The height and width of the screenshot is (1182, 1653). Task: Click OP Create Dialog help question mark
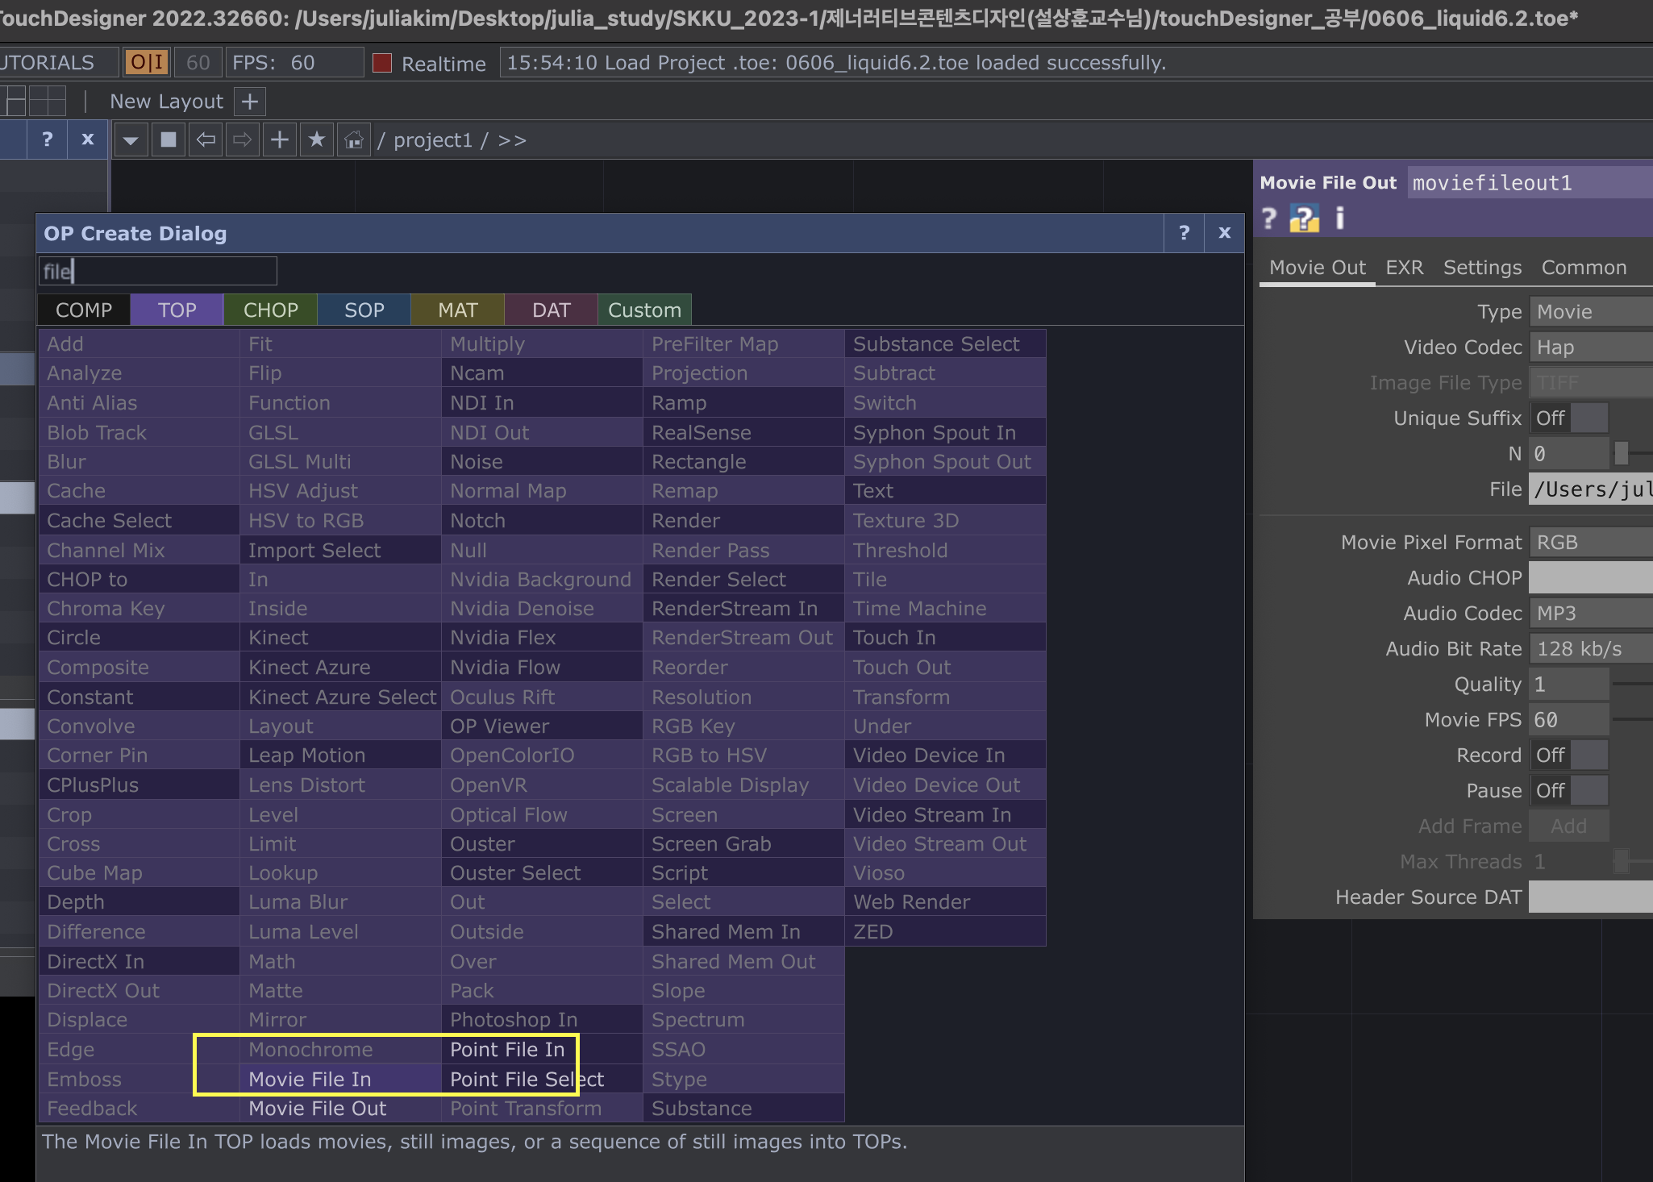coord(1184,233)
